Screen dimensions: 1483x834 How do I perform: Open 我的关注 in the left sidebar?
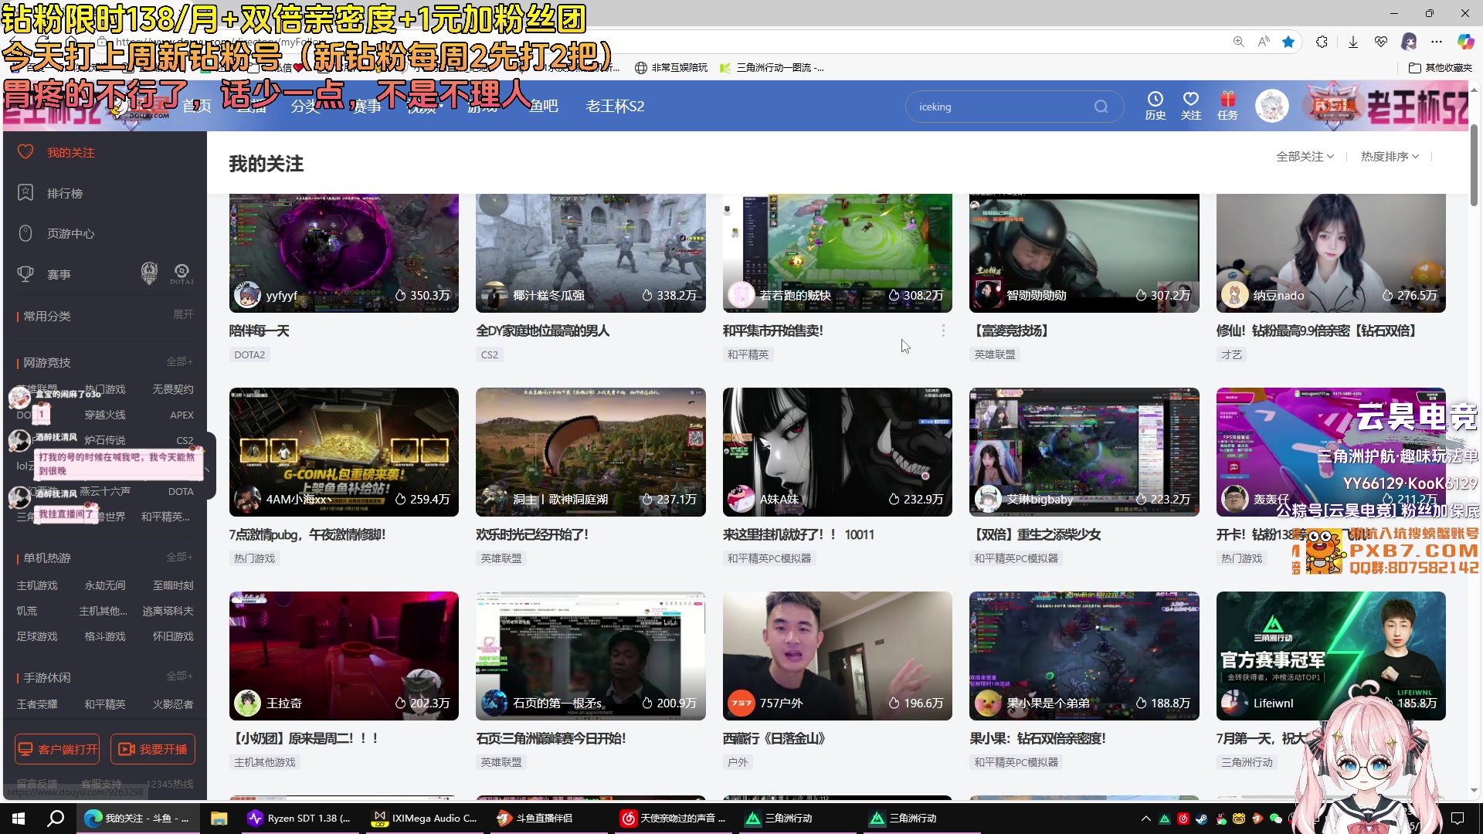(71, 152)
